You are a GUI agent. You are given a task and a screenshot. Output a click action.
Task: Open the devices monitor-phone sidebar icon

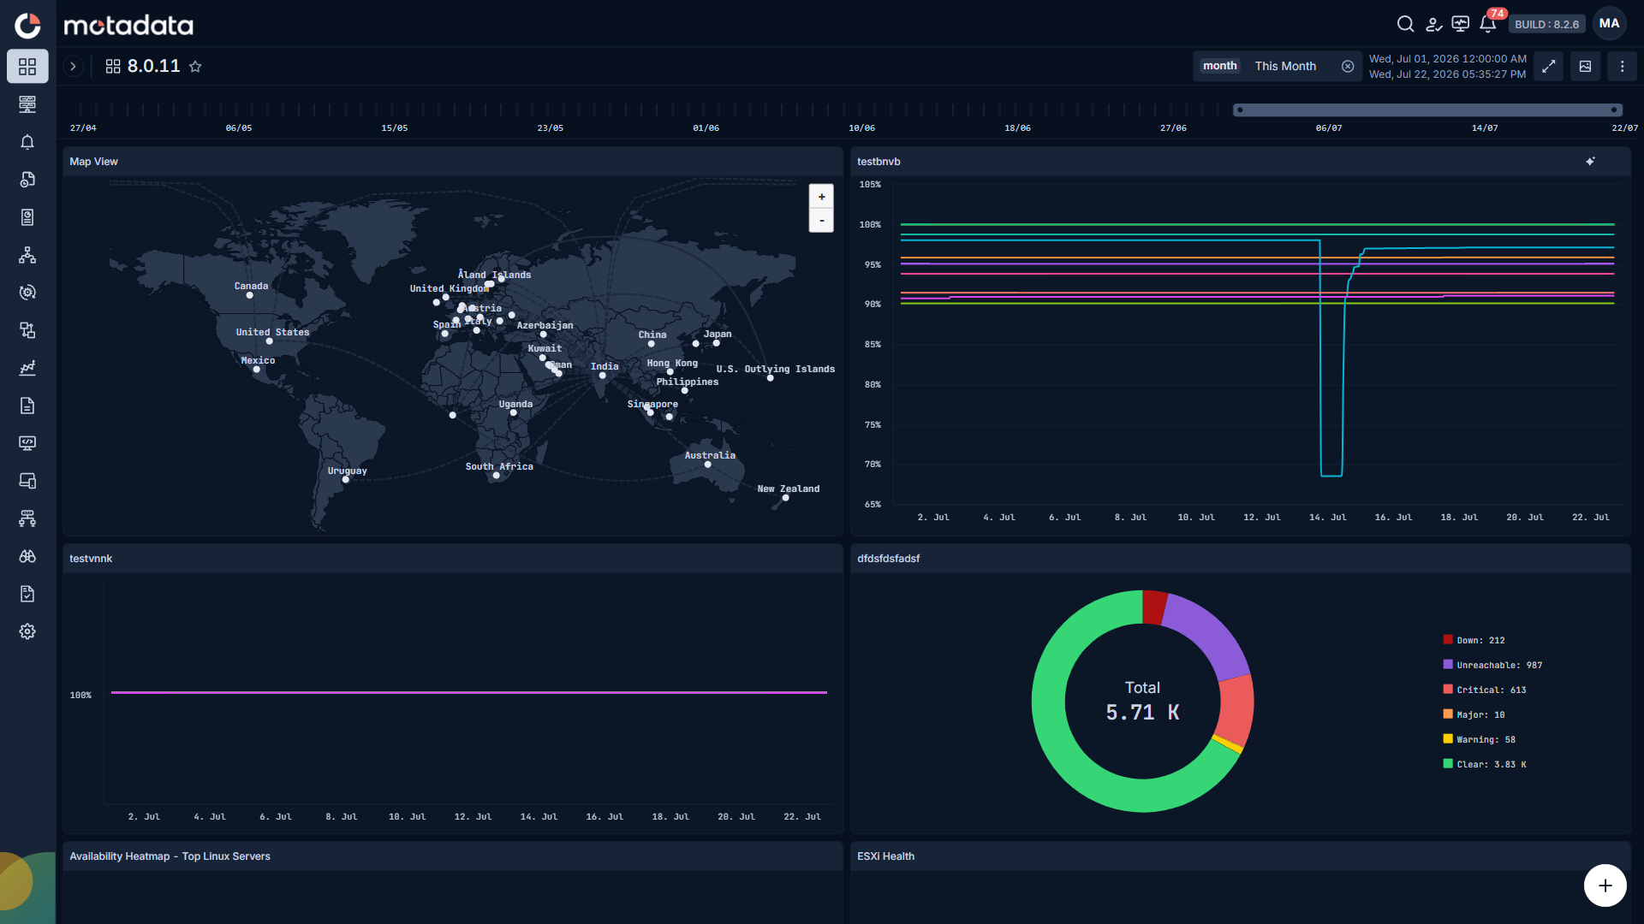27,481
